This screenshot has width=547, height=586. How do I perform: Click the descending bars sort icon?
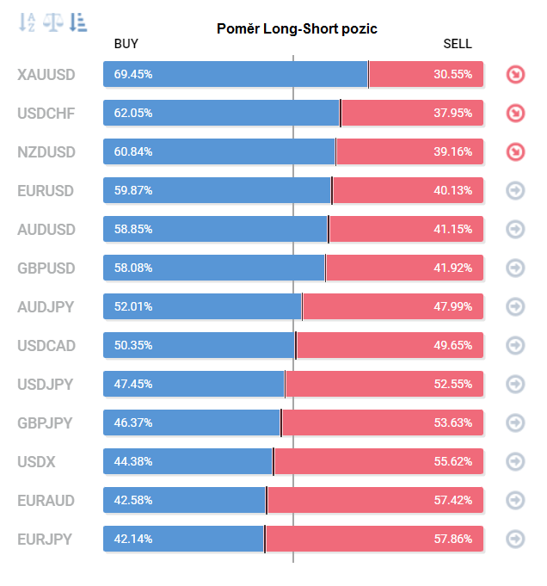(x=78, y=22)
